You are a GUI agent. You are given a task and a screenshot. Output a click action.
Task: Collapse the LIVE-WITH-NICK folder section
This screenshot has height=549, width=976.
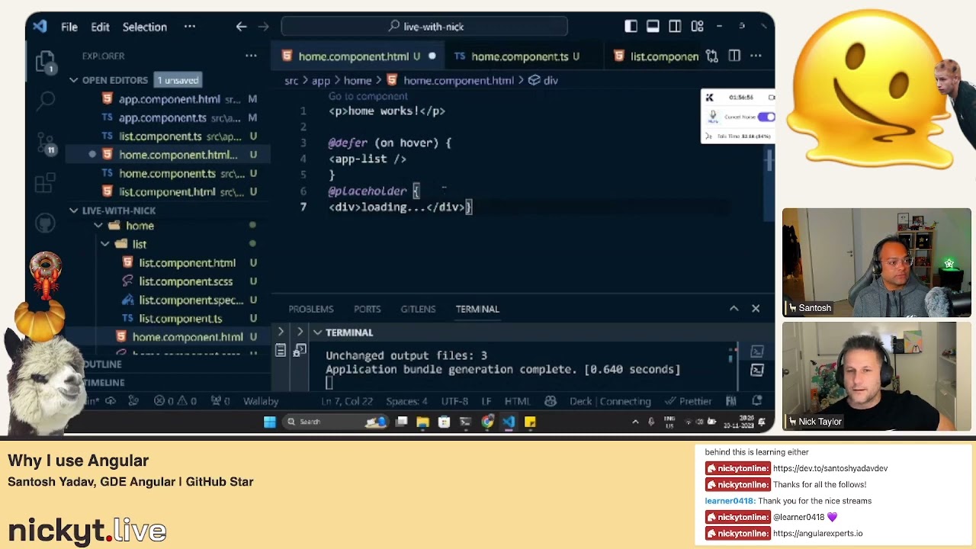coord(74,210)
